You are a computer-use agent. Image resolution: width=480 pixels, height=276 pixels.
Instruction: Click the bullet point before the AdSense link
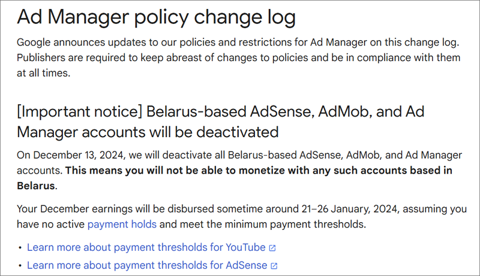[20, 265]
